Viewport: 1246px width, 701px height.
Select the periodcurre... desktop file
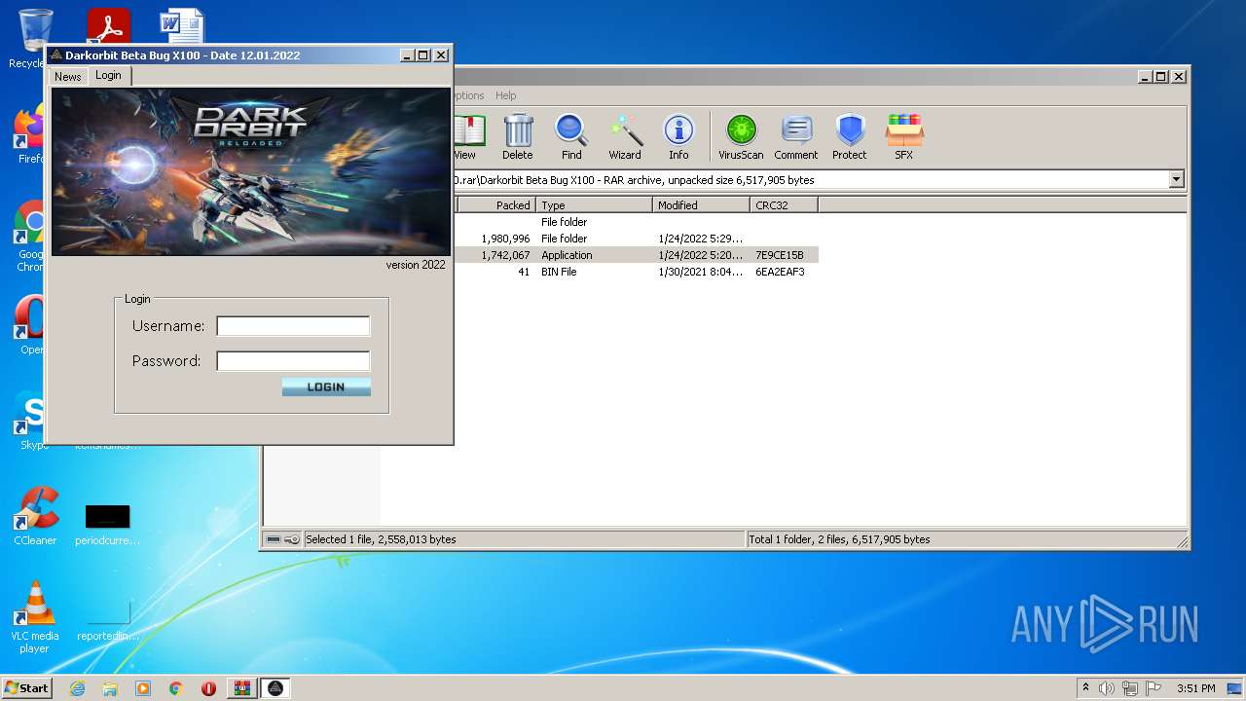(107, 524)
